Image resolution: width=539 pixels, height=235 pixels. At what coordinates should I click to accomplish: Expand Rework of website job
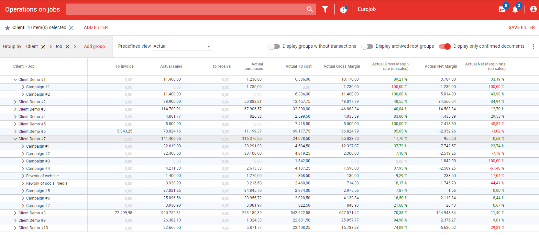click(23, 176)
